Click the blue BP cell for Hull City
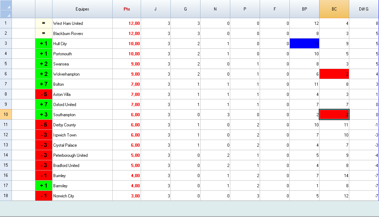This screenshot has height=217, width=379. [304, 43]
